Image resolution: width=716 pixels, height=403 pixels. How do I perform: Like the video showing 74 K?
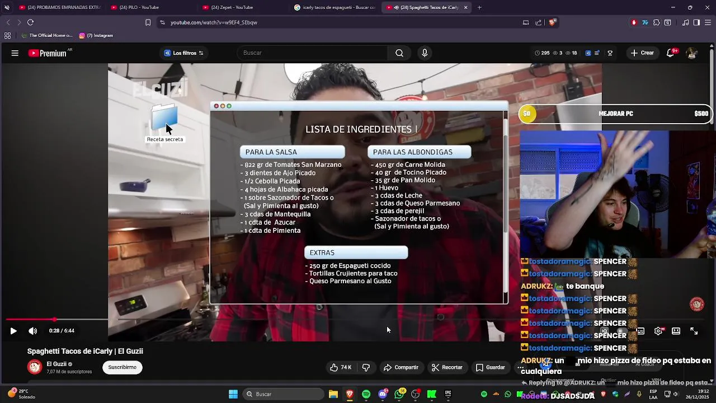[x=341, y=367]
